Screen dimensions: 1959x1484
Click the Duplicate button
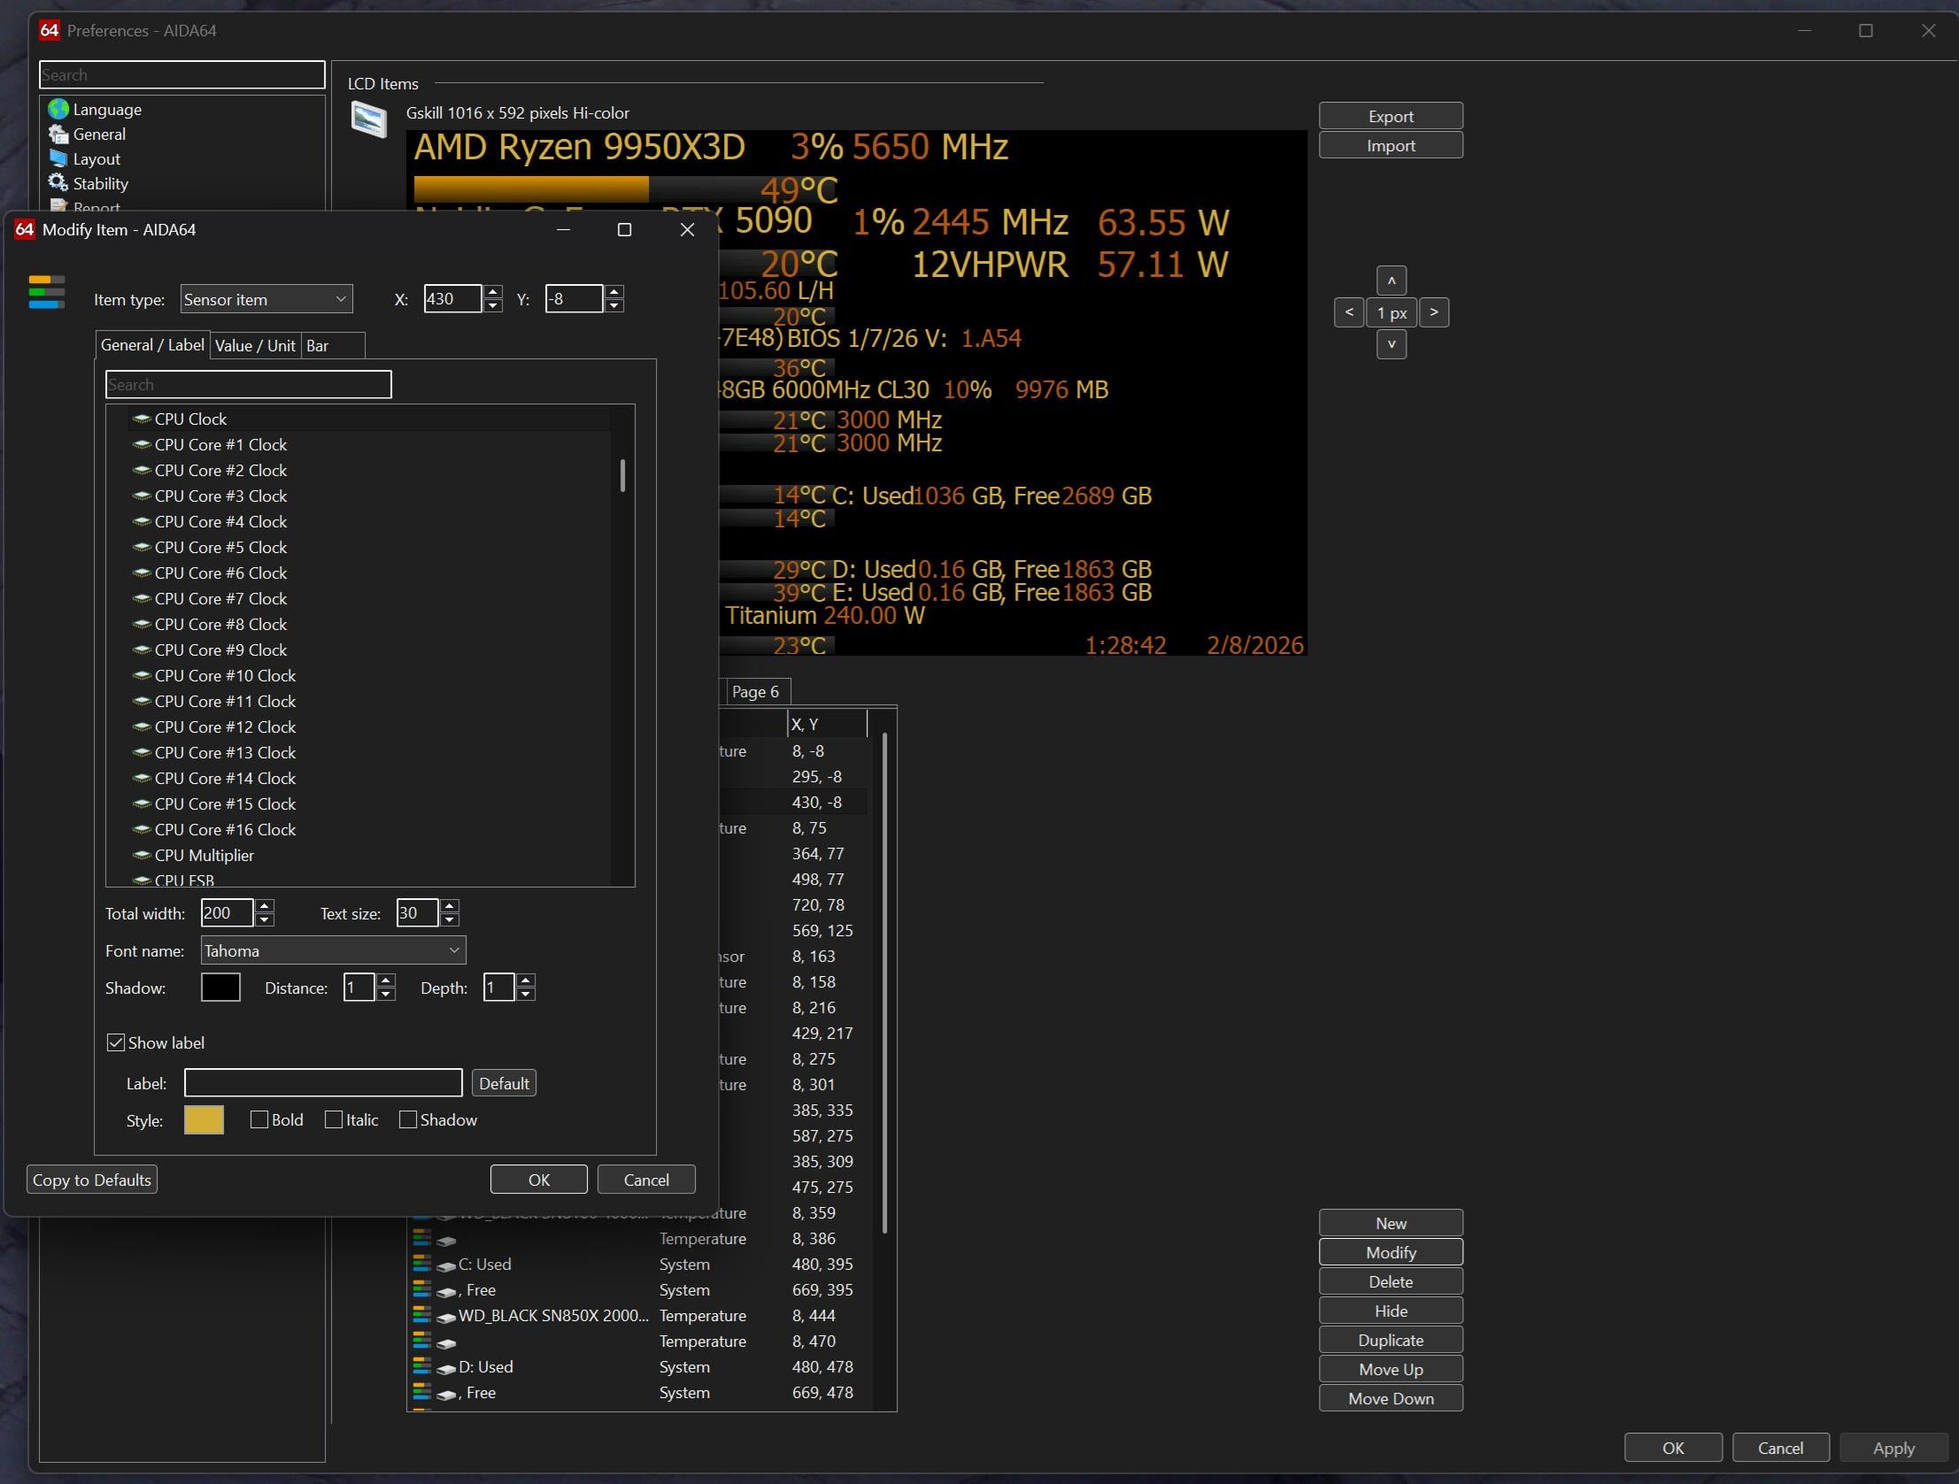pyautogui.click(x=1390, y=1340)
